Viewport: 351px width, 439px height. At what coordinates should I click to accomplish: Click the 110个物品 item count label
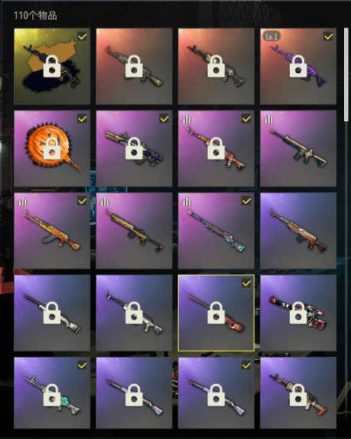click(x=35, y=15)
